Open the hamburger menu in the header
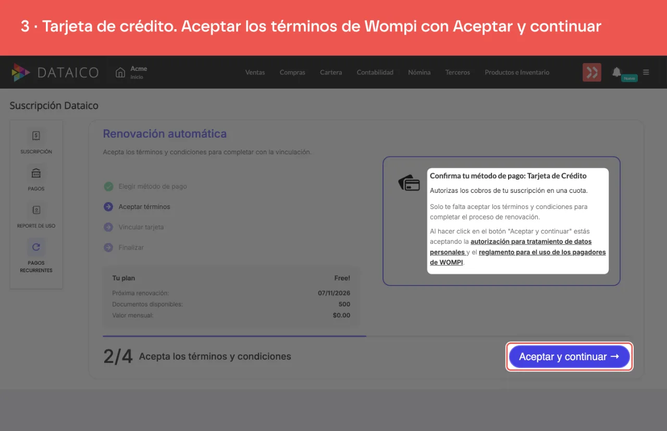Screen dimensions: 667x431 646,72
